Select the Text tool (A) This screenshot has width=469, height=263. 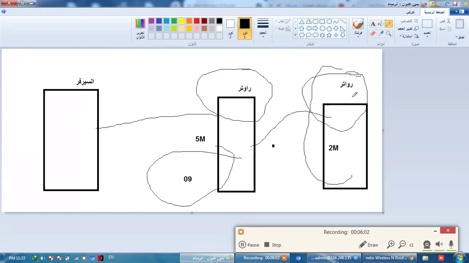click(x=373, y=24)
